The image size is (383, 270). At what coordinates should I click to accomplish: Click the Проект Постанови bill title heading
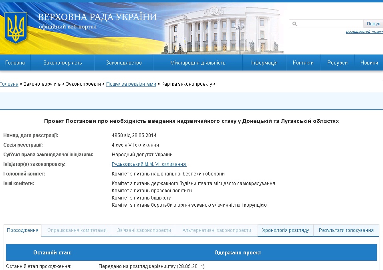click(191, 121)
